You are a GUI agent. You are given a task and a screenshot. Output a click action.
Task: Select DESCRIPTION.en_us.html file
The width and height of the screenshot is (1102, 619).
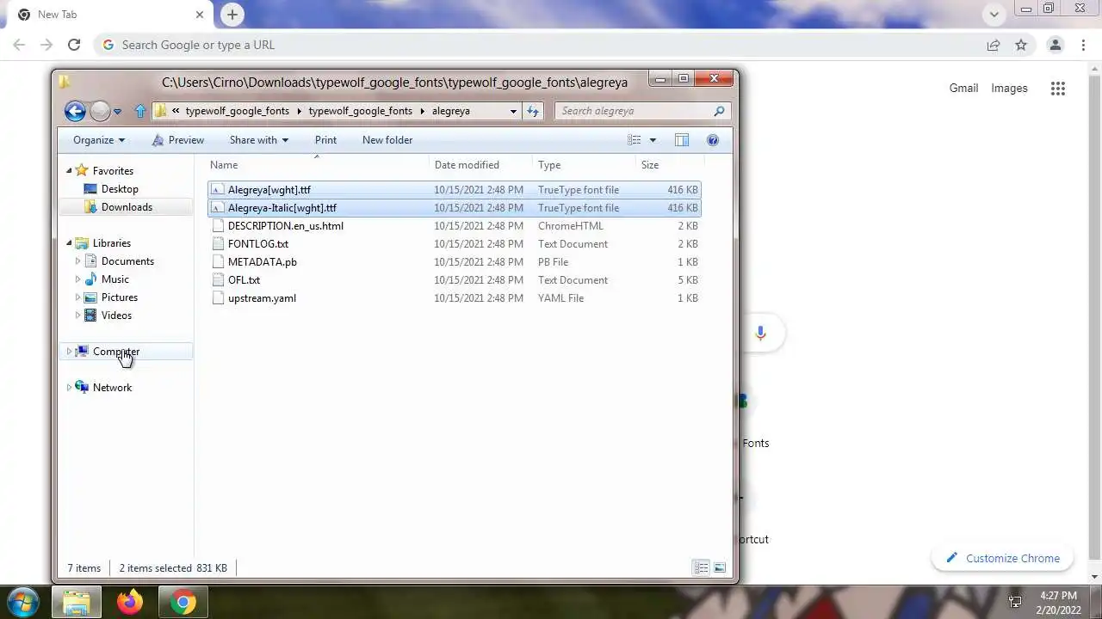click(x=455, y=226)
